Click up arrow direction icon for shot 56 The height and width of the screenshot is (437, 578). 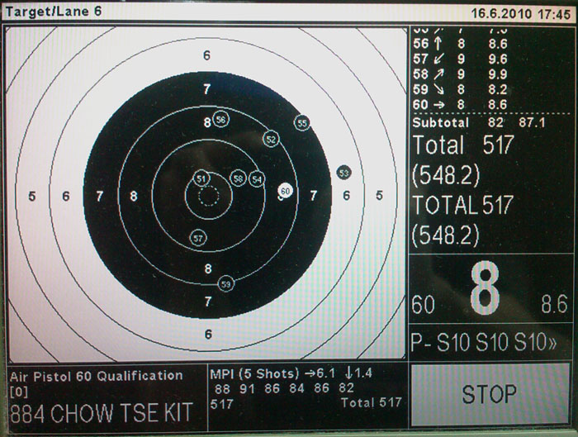pos(438,44)
